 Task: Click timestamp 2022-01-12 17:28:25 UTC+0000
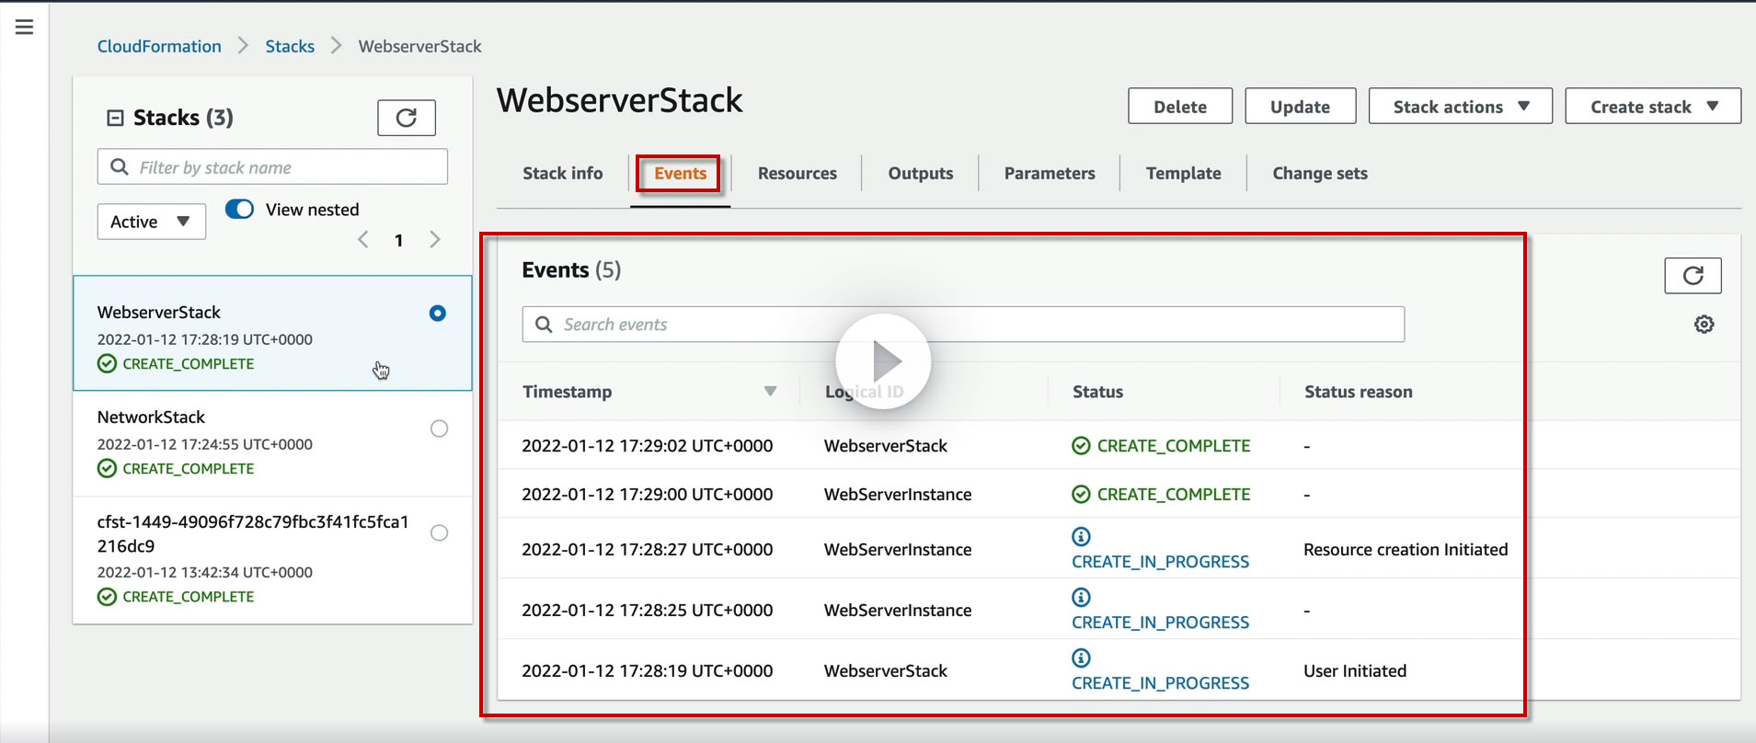click(648, 611)
